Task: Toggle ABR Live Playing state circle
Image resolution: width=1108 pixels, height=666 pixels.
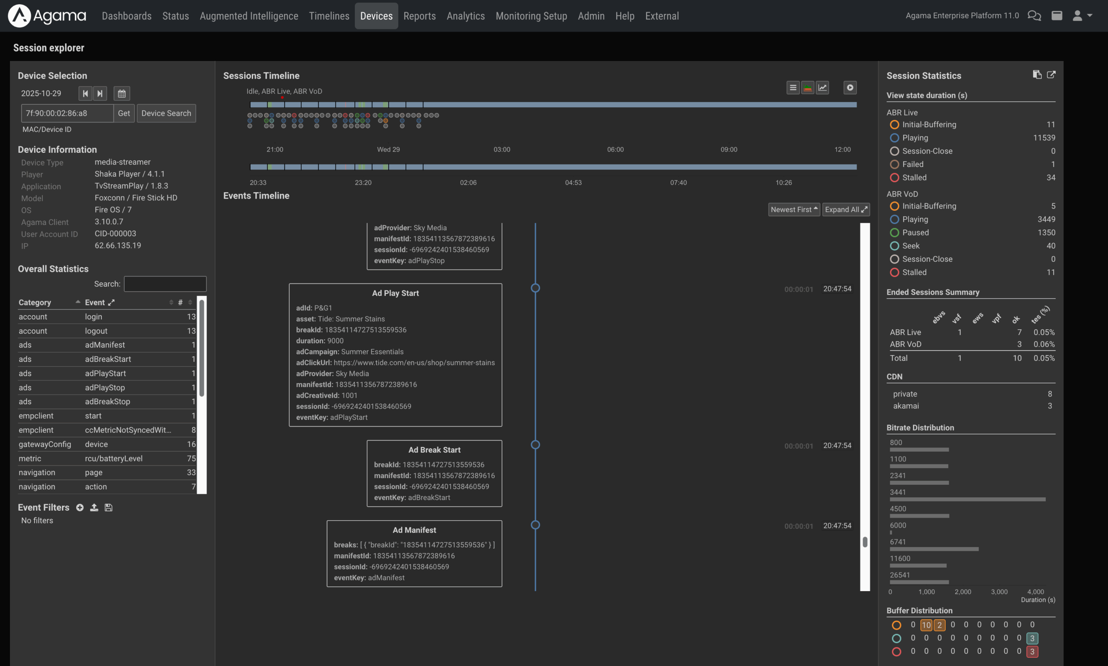Action: [x=894, y=138]
